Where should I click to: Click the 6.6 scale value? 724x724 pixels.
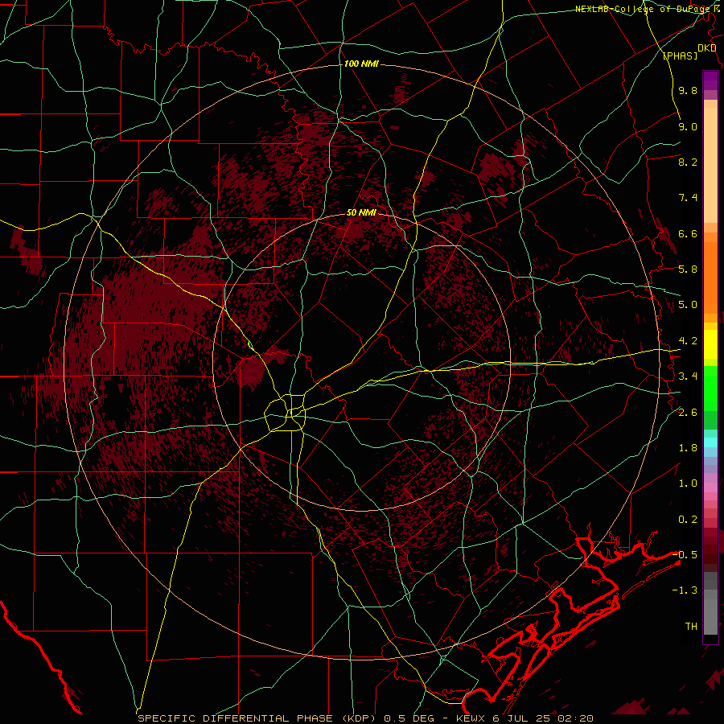click(x=688, y=233)
